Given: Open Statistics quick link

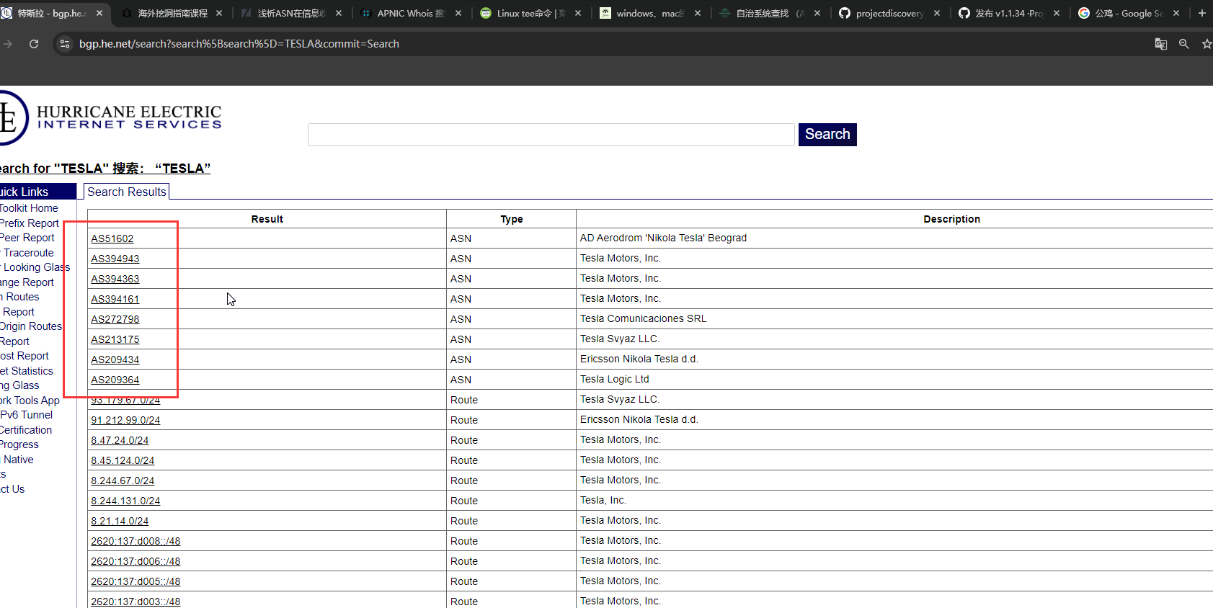Looking at the screenshot, I should click(27, 371).
